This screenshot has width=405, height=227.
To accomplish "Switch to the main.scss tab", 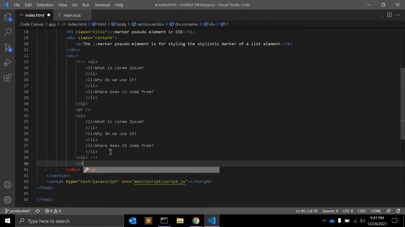I will tap(72, 15).
